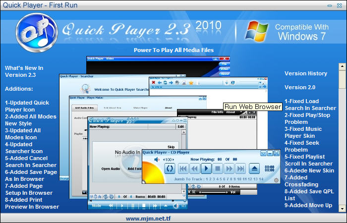Switch to the About tab in Player Maker
The height and width of the screenshot is (223, 347).
tap(169, 108)
